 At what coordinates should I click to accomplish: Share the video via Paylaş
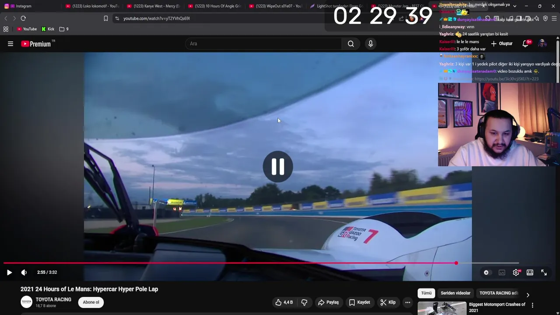point(329,302)
